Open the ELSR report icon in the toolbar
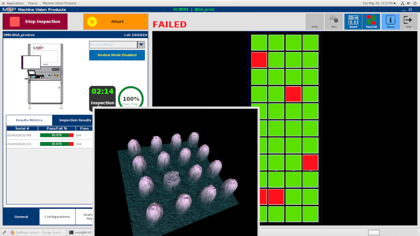 point(314,22)
